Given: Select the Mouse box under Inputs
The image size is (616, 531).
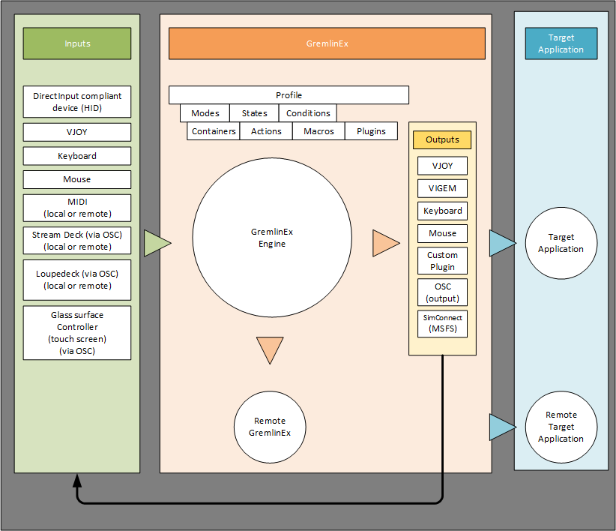Looking at the screenshot, I should click(x=77, y=179).
